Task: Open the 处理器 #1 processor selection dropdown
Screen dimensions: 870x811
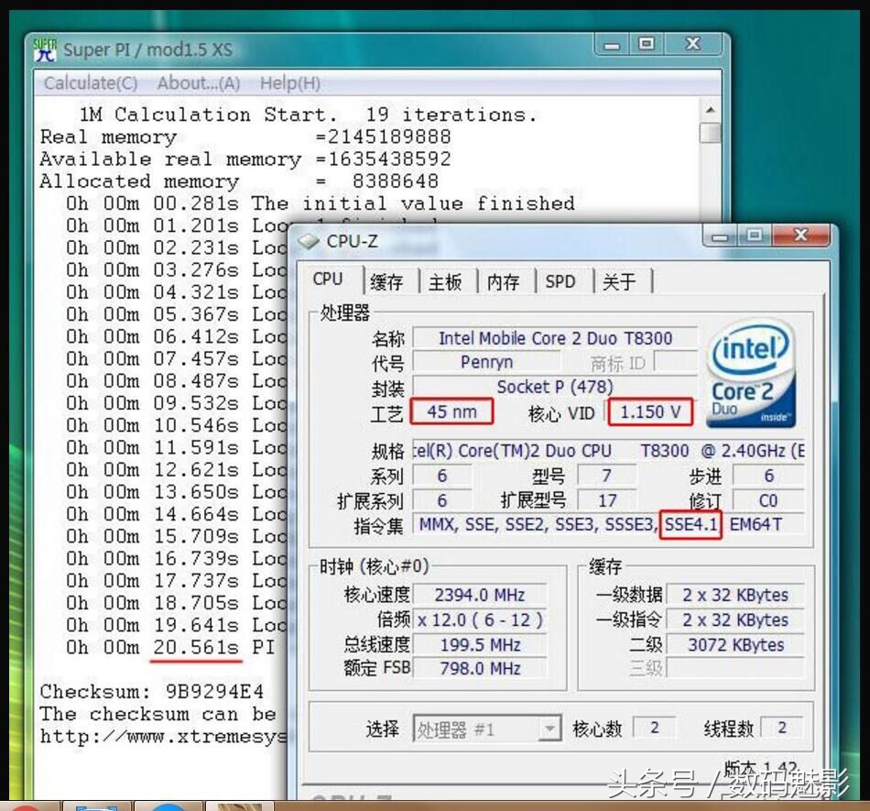Action: pyautogui.click(x=476, y=729)
